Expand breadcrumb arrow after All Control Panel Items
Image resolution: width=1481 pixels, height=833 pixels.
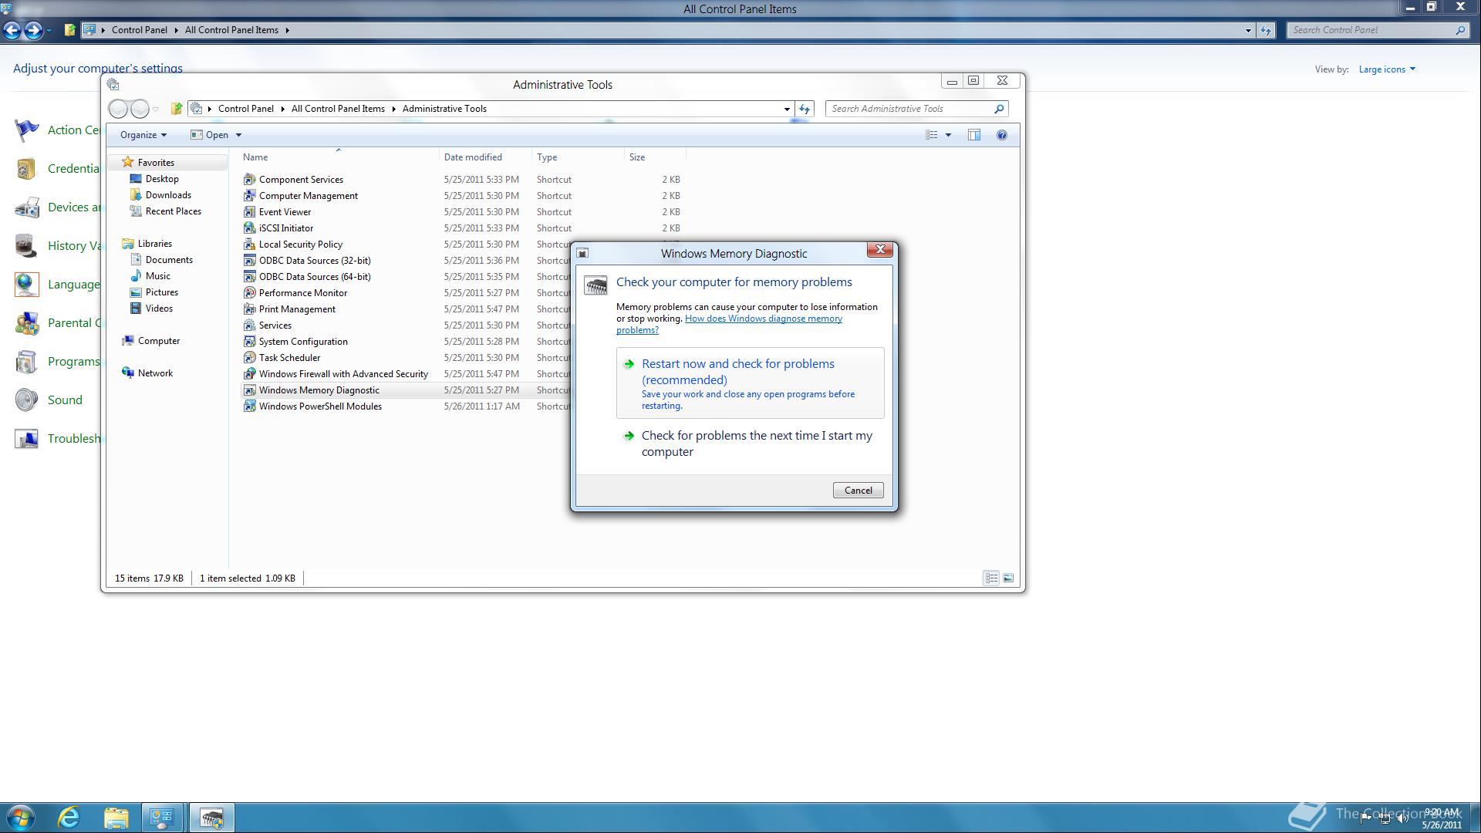click(x=288, y=30)
